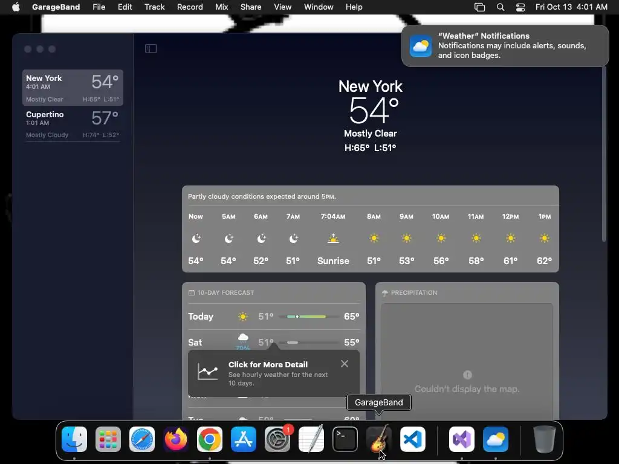619x464 pixels.
Task: Click the Precipitation map panel
Action: 467,361
